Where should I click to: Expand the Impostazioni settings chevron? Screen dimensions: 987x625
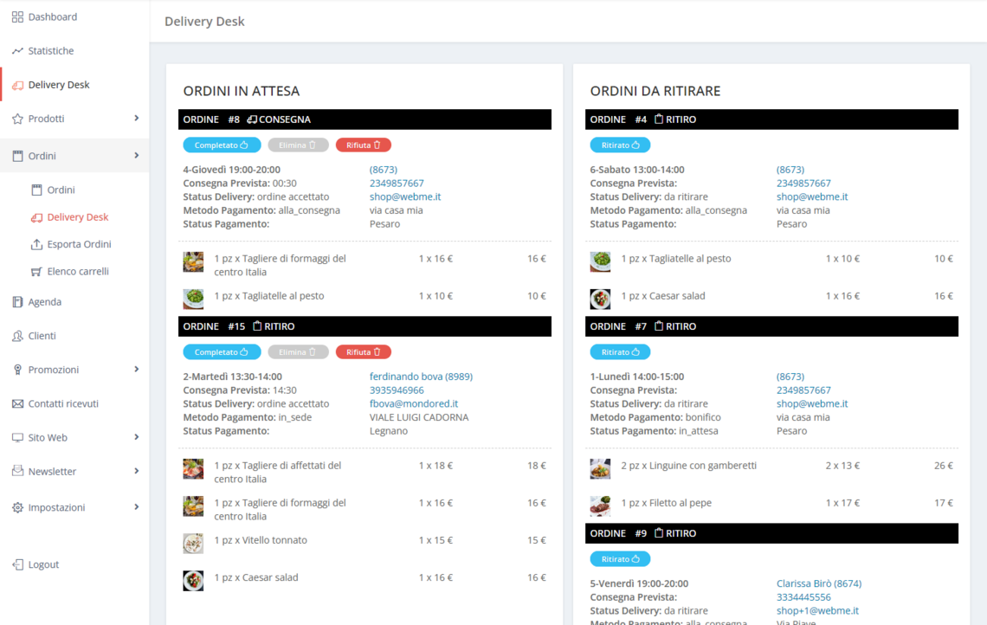[x=136, y=507]
